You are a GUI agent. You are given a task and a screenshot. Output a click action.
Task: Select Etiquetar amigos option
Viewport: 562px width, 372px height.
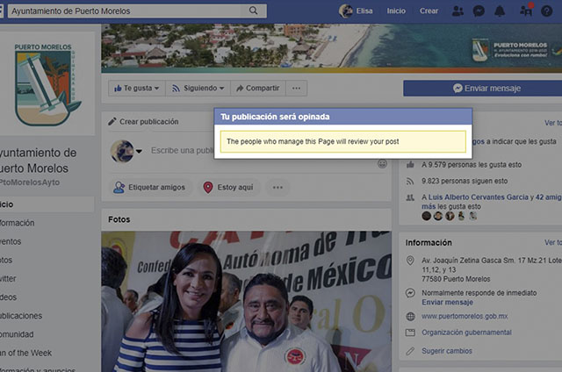[x=149, y=187]
